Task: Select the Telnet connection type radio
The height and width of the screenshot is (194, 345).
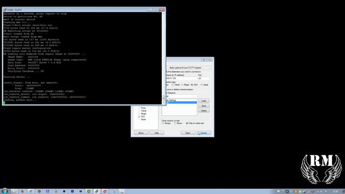Action: click(x=172, y=85)
